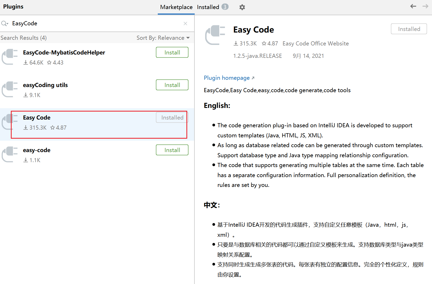The image size is (432, 284).
Task: Navigate back with left arrow
Action: coord(413,6)
